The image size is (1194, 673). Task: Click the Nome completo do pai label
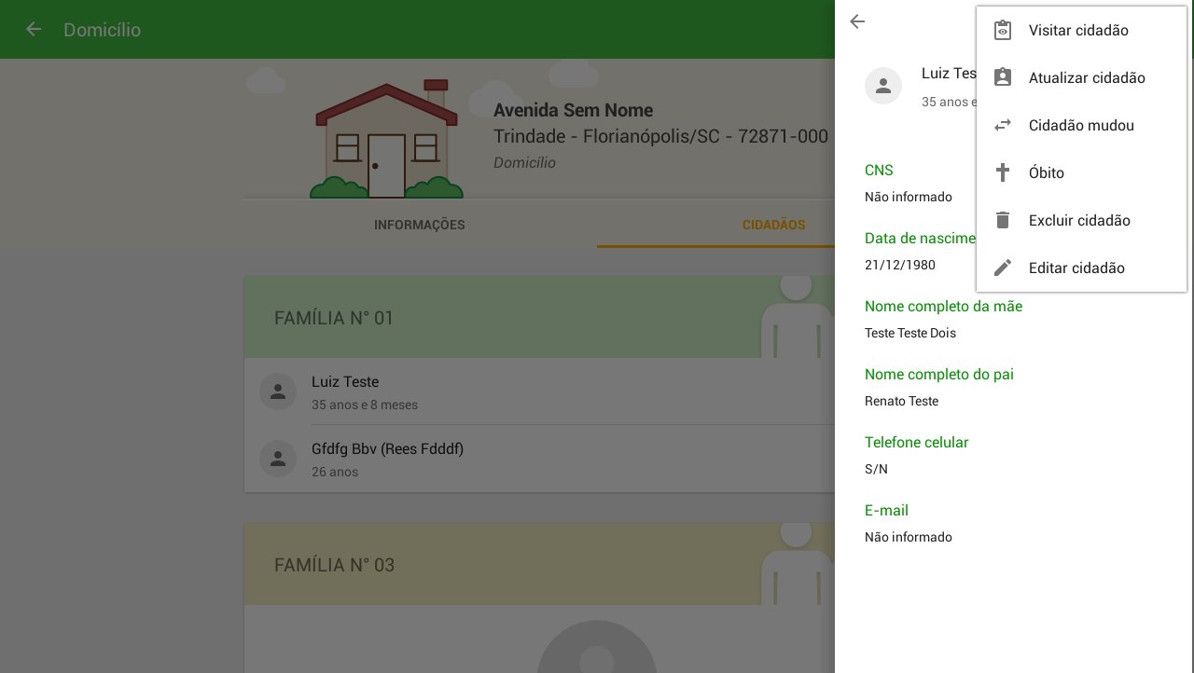939,374
